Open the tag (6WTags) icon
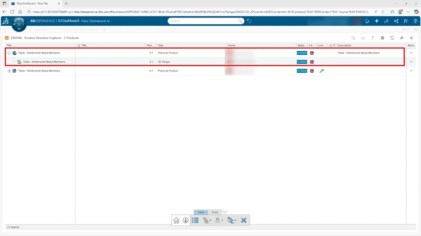 tap(249, 21)
